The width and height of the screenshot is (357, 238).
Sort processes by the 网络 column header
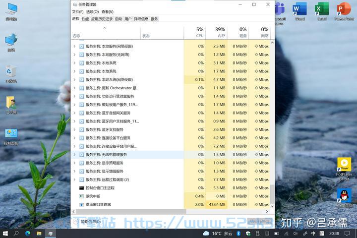[x=259, y=32]
